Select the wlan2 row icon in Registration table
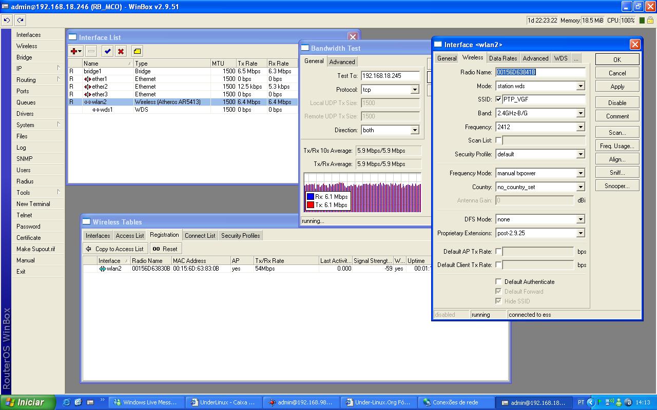657x410 pixels. [x=103, y=269]
